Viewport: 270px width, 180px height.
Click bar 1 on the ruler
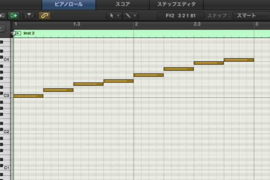(16, 24)
